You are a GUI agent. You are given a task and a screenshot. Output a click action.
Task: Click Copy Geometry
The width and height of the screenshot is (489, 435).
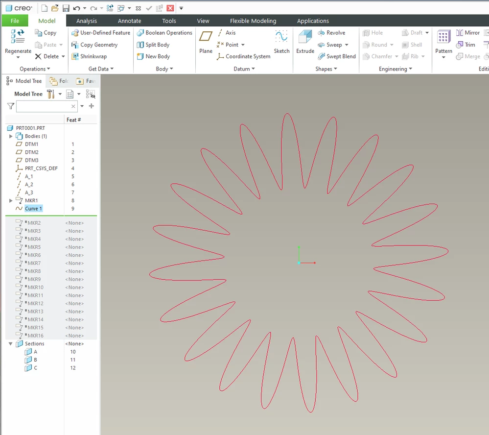pos(94,45)
